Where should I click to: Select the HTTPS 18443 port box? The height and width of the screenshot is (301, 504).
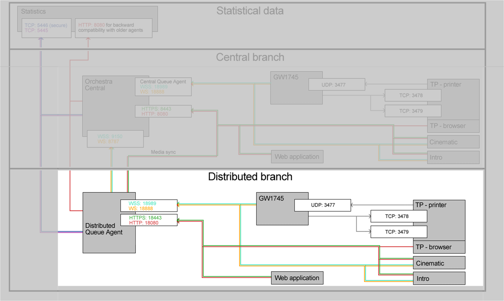tap(149, 220)
